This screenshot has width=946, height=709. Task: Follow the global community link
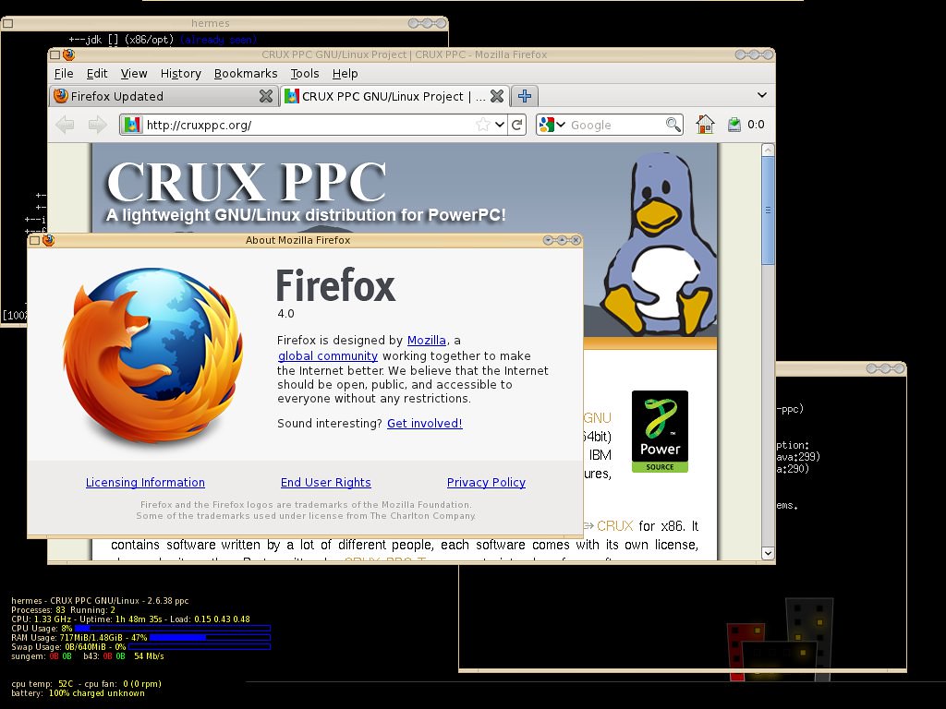tap(328, 355)
